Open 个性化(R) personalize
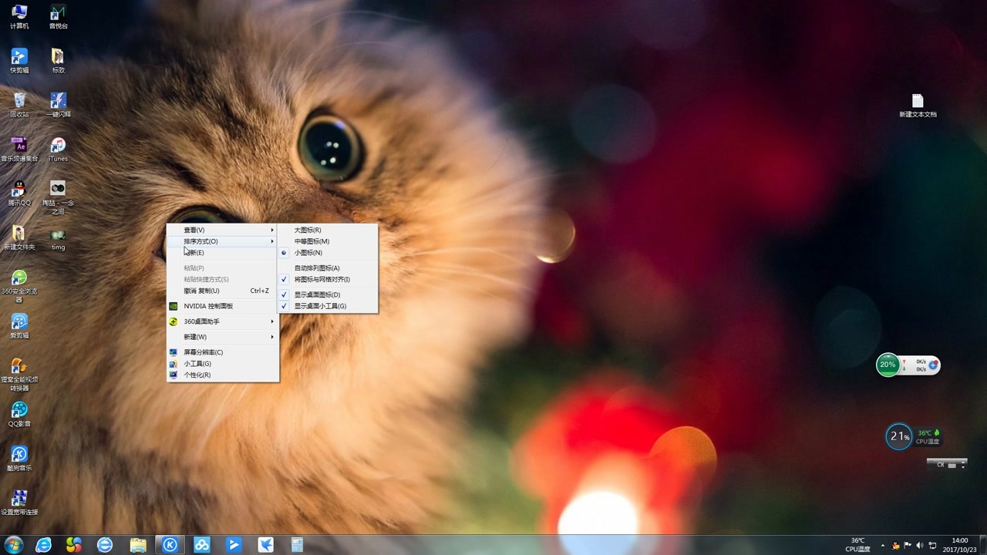Viewport: 987px width, 555px height. coord(223,375)
